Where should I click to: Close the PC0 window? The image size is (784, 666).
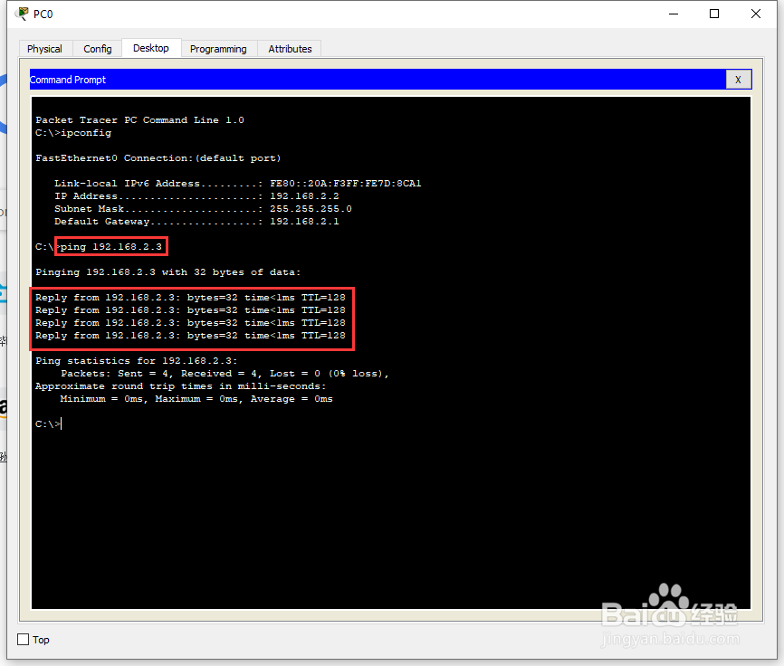coord(756,14)
